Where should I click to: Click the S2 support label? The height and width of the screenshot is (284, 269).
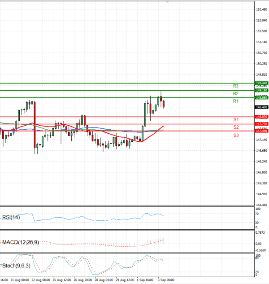pyautogui.click(x=236, y=127)
